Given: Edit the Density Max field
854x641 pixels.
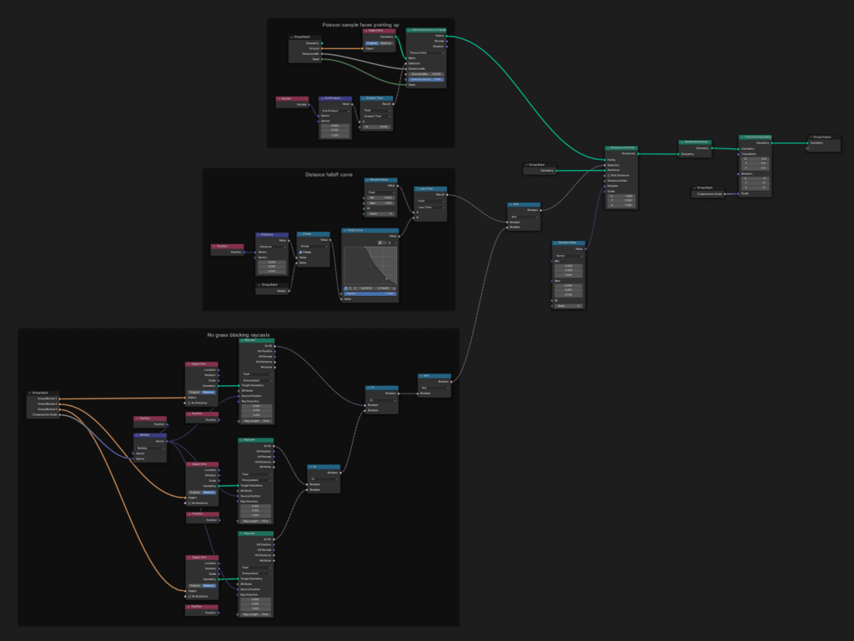Looking at the screenshot, I should pos(426,74).
